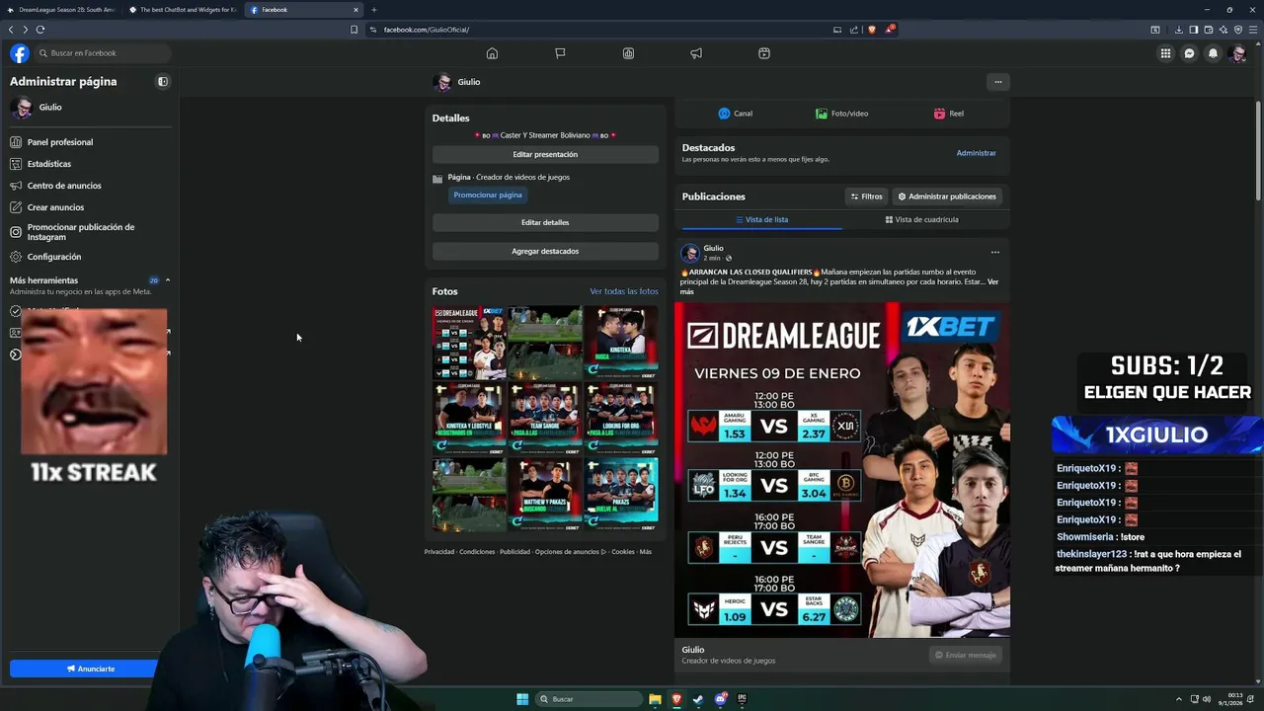Open Estadísticas in sidebar
The image size is (1264, 711).
tap(89, 164)
